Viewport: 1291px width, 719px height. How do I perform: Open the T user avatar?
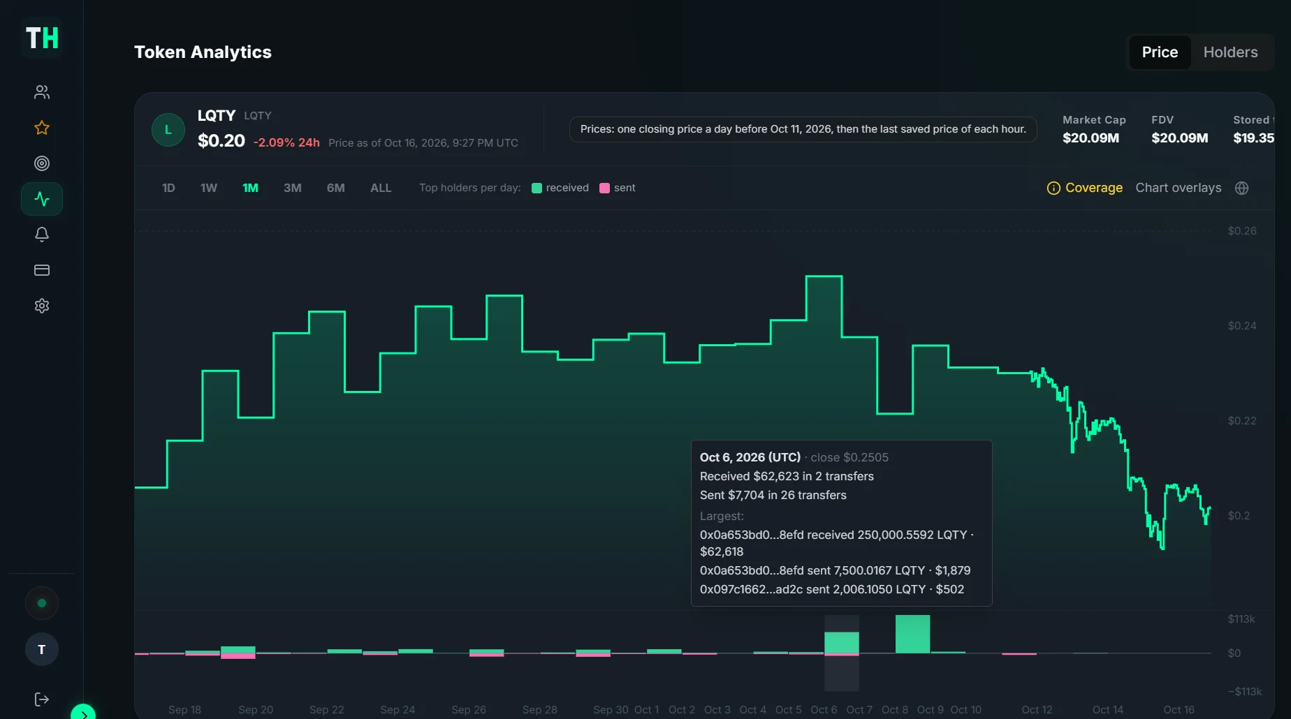click(x=42, y=649)
